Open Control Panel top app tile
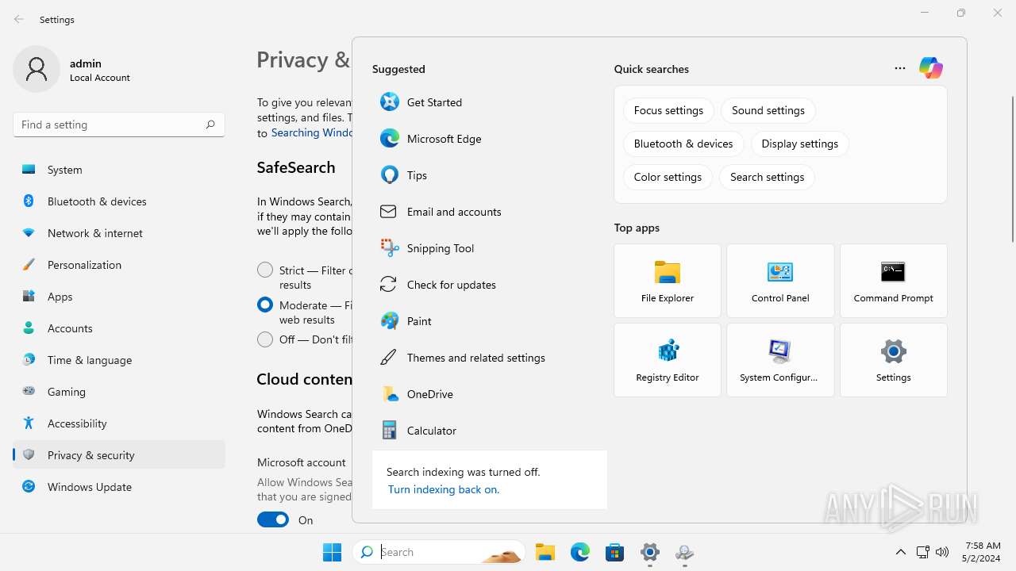 click(780, 281)
